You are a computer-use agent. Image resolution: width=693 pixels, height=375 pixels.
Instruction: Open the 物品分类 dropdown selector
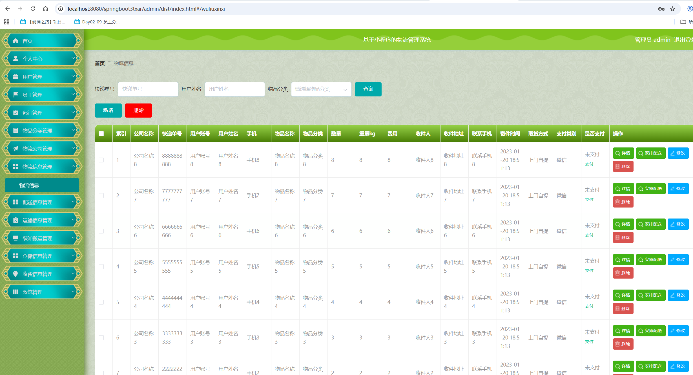[x=321, y=89]
